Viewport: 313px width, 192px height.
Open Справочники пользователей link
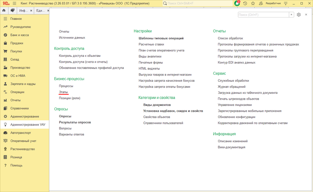(163, 123)
